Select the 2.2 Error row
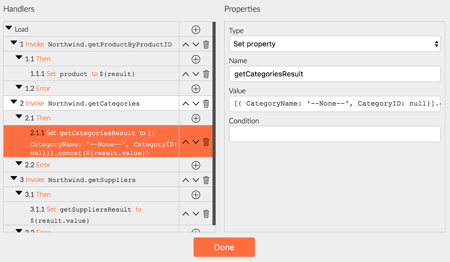Viewport: 450px width, 262px height. point(91,165)
